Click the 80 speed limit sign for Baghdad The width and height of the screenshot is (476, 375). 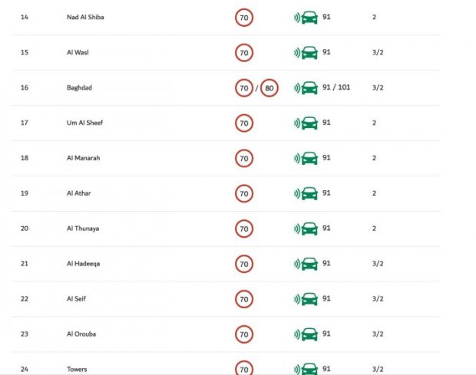coord(269,88)
